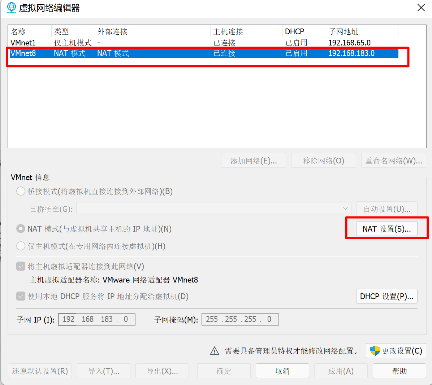Select the VMnet1 row in network list
The width and height of the screenshot is (432, 385).
coord(204,43)
